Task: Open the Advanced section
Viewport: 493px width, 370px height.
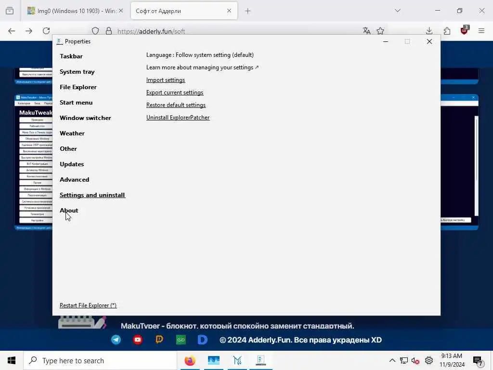Action: click(74, 180)
